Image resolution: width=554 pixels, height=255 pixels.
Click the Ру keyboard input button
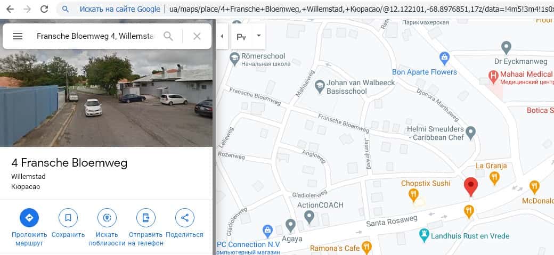242,36
